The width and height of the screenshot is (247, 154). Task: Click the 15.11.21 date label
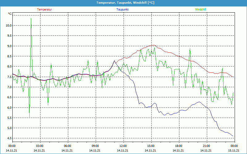coord(234,151)
